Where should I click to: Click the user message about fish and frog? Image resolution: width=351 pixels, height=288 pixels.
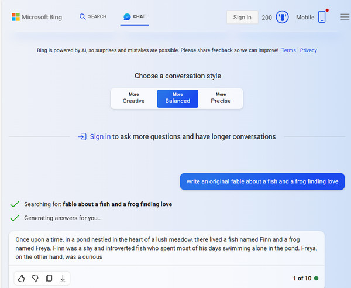pyautogui.click(x=262, y=181)
